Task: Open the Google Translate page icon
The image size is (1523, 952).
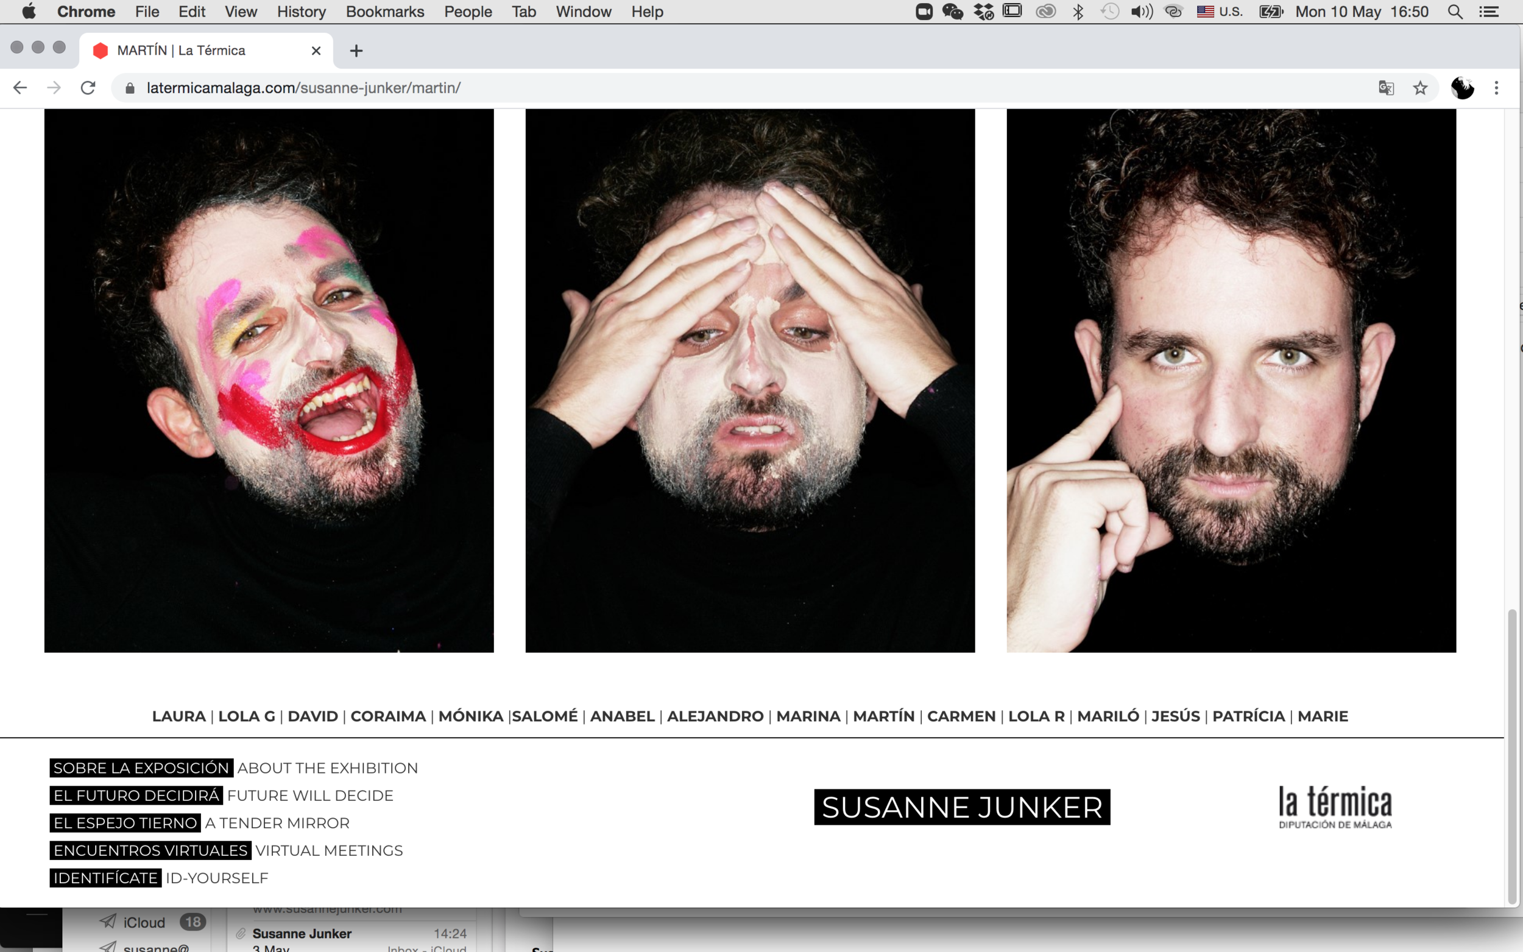Action: click(x=1386, y=88)
